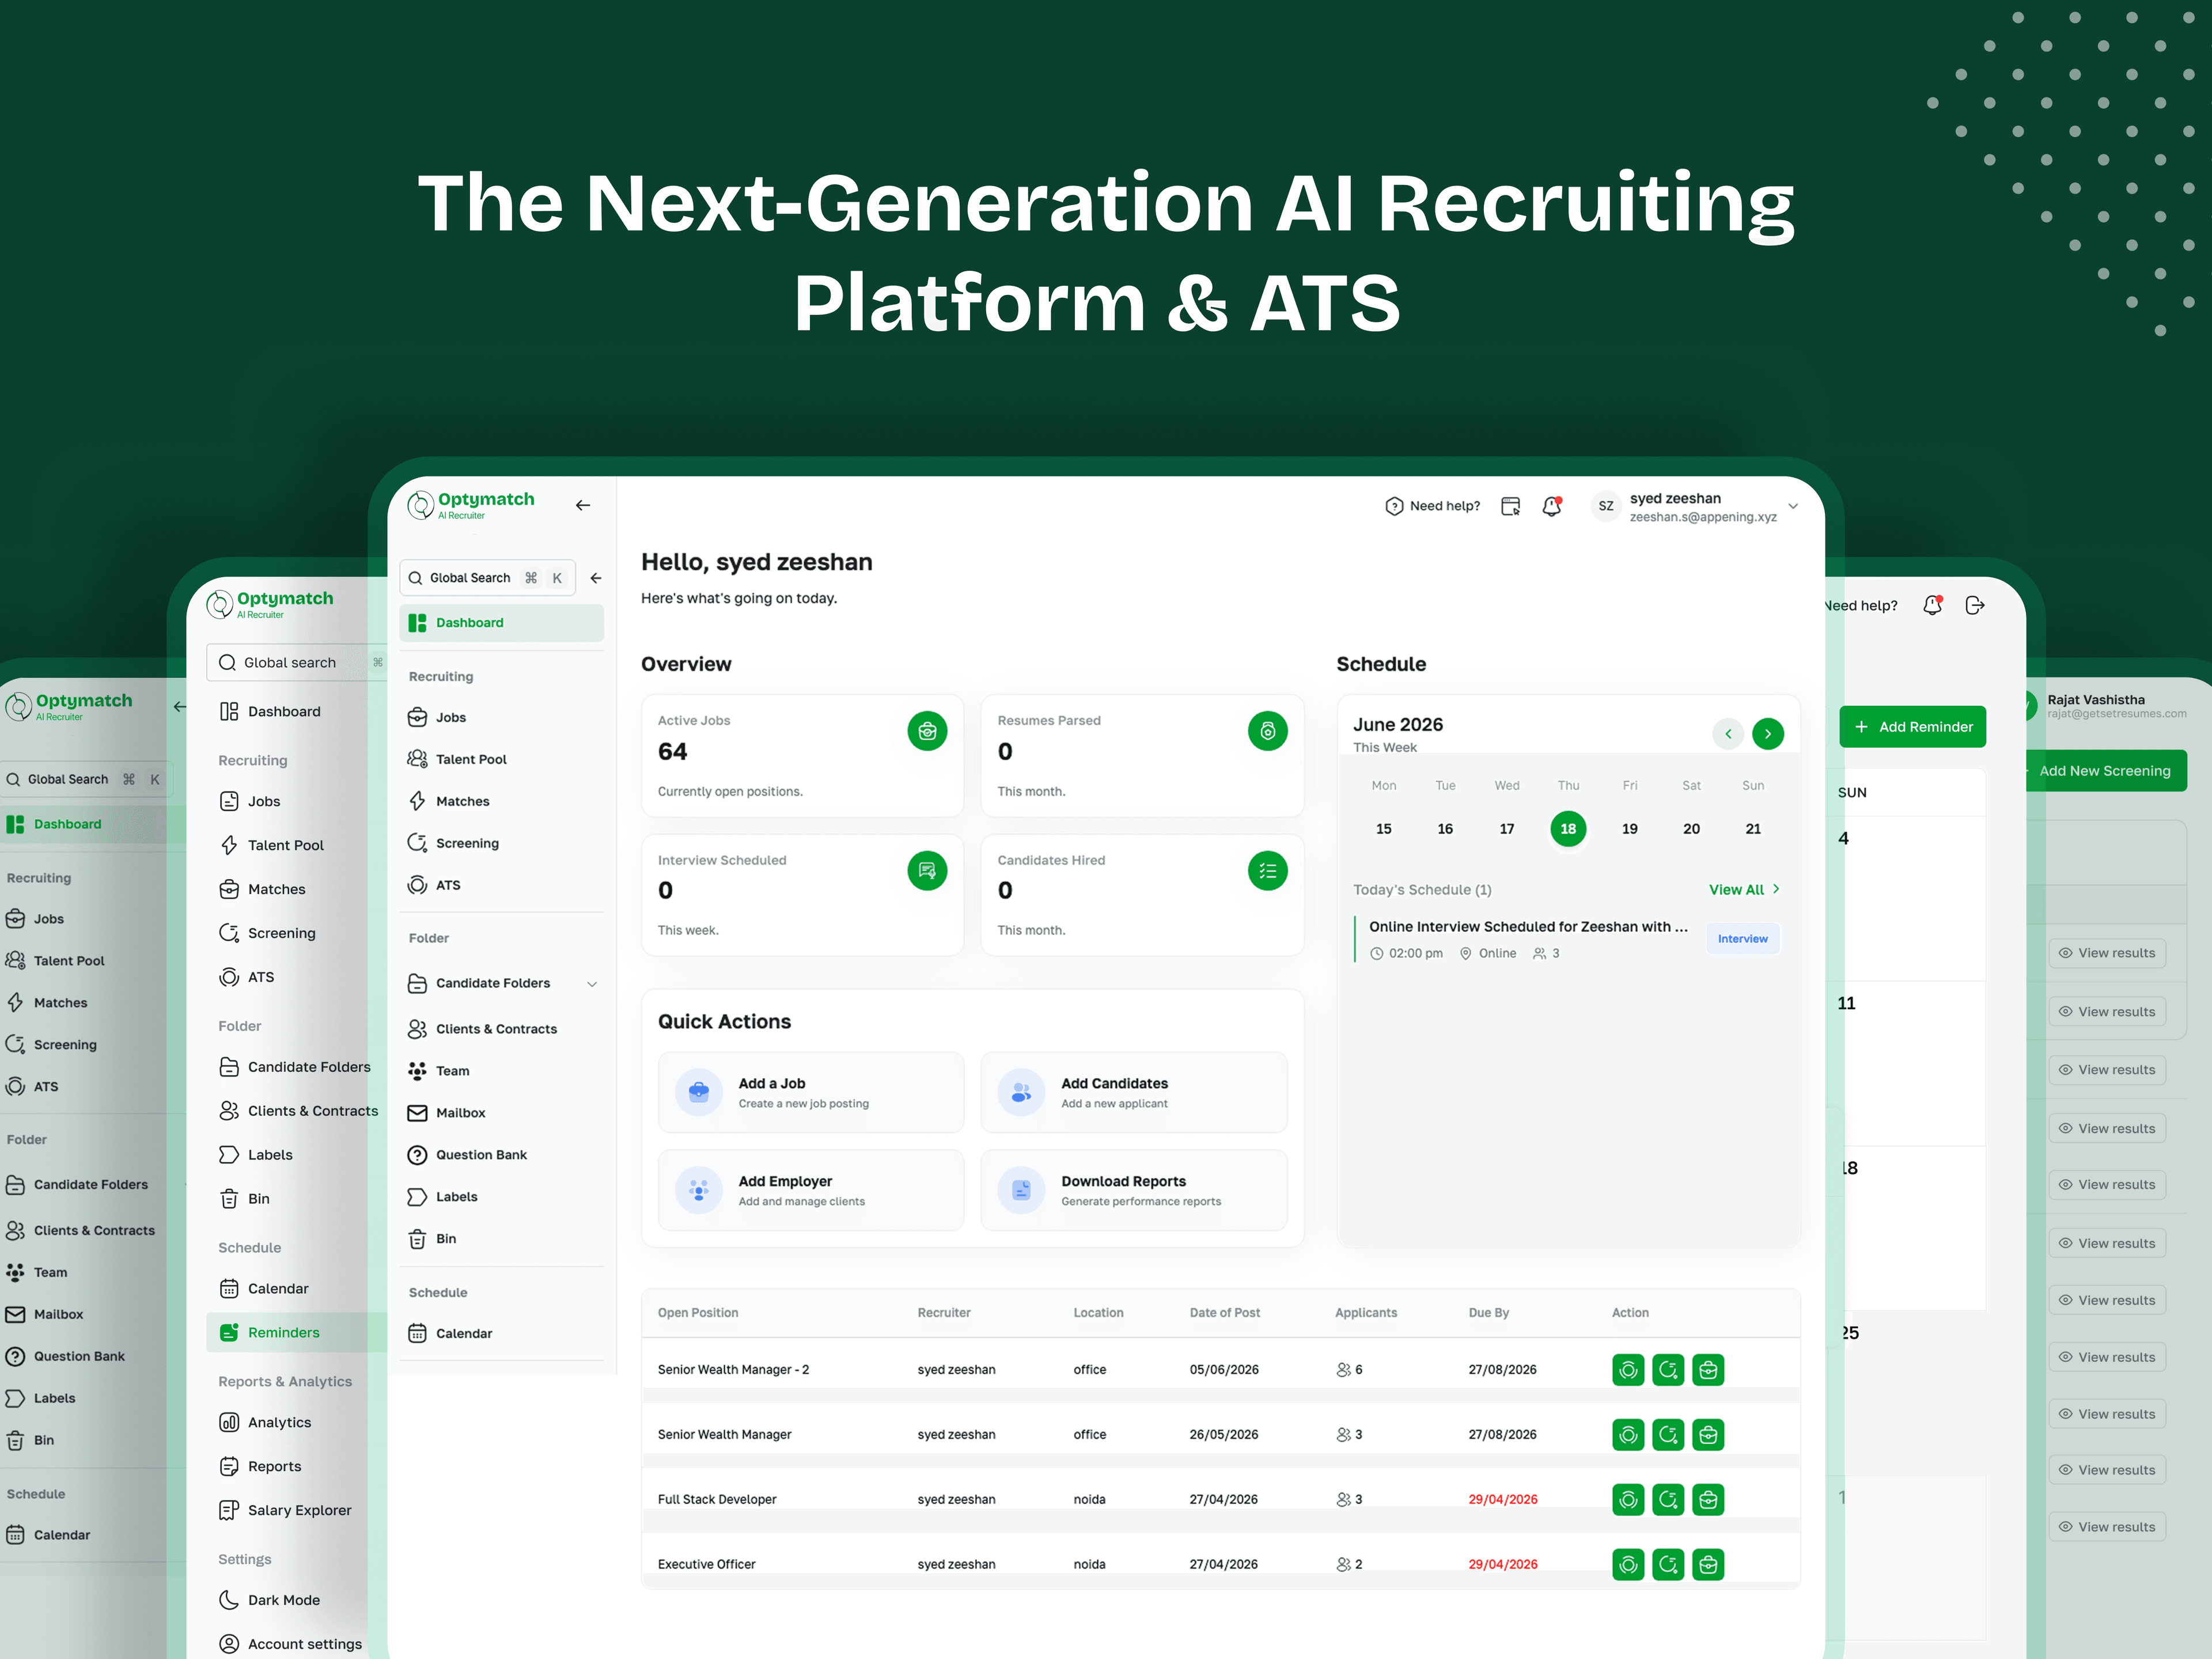Image resolution: width=2212 pixels, height=1659 pixels.
Task: Open Reminders in the middle window sidebar
Action: pyautogui.click(x=296, y=1333)
